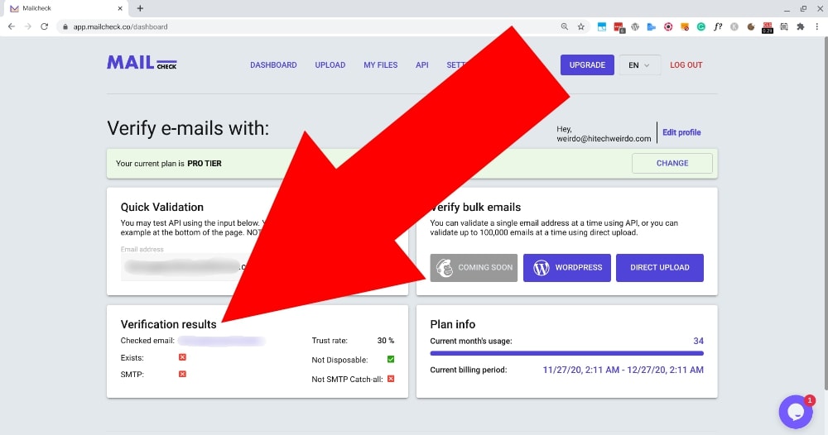Click the pink circular target extension icon
The image size is (828, 435).
pyautogui.click(x=668, y=27)
